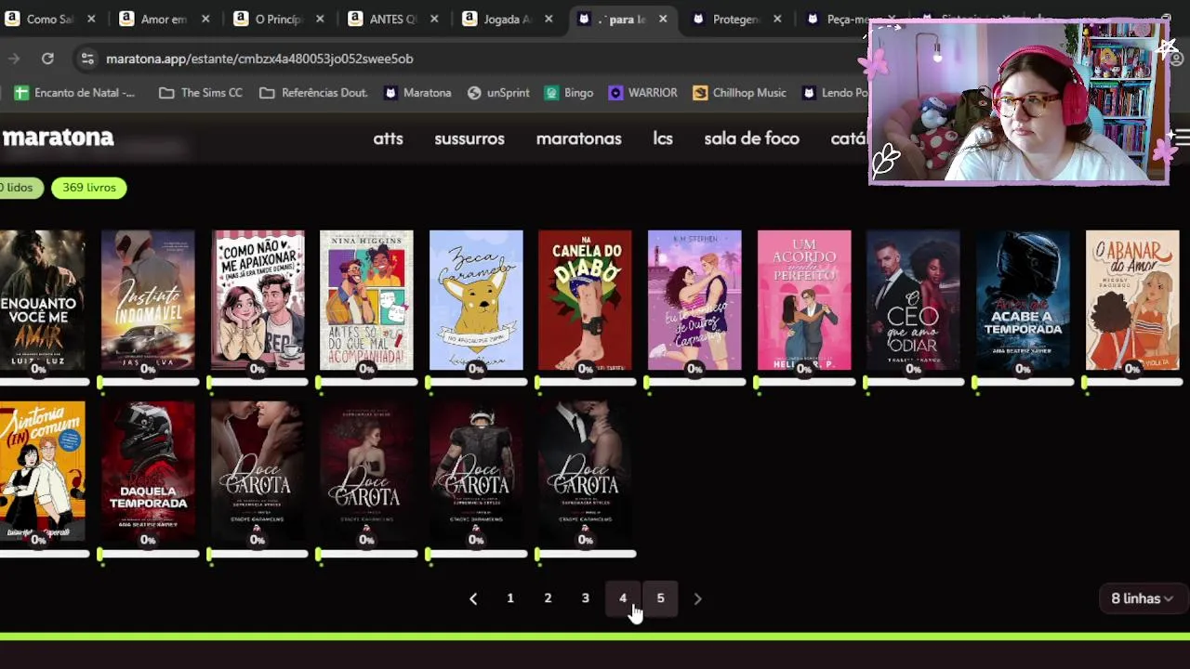1190x669 pixels.
Task: Close the active 'para le' tab
Action: pyautogui.click(x=663, y=19)
